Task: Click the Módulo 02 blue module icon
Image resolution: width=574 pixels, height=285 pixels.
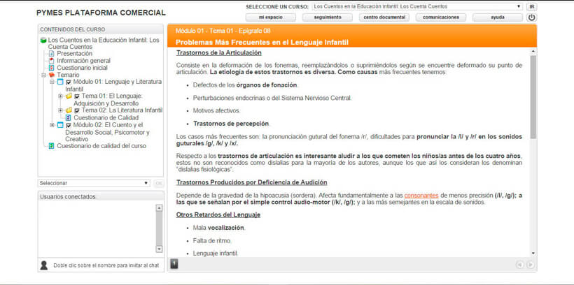Action: [x=60, y=125]
